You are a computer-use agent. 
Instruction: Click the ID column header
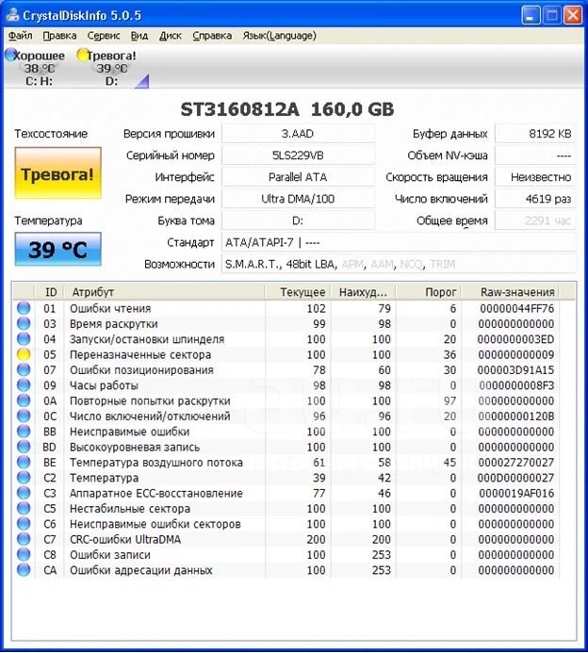click(x=50, y=292)
